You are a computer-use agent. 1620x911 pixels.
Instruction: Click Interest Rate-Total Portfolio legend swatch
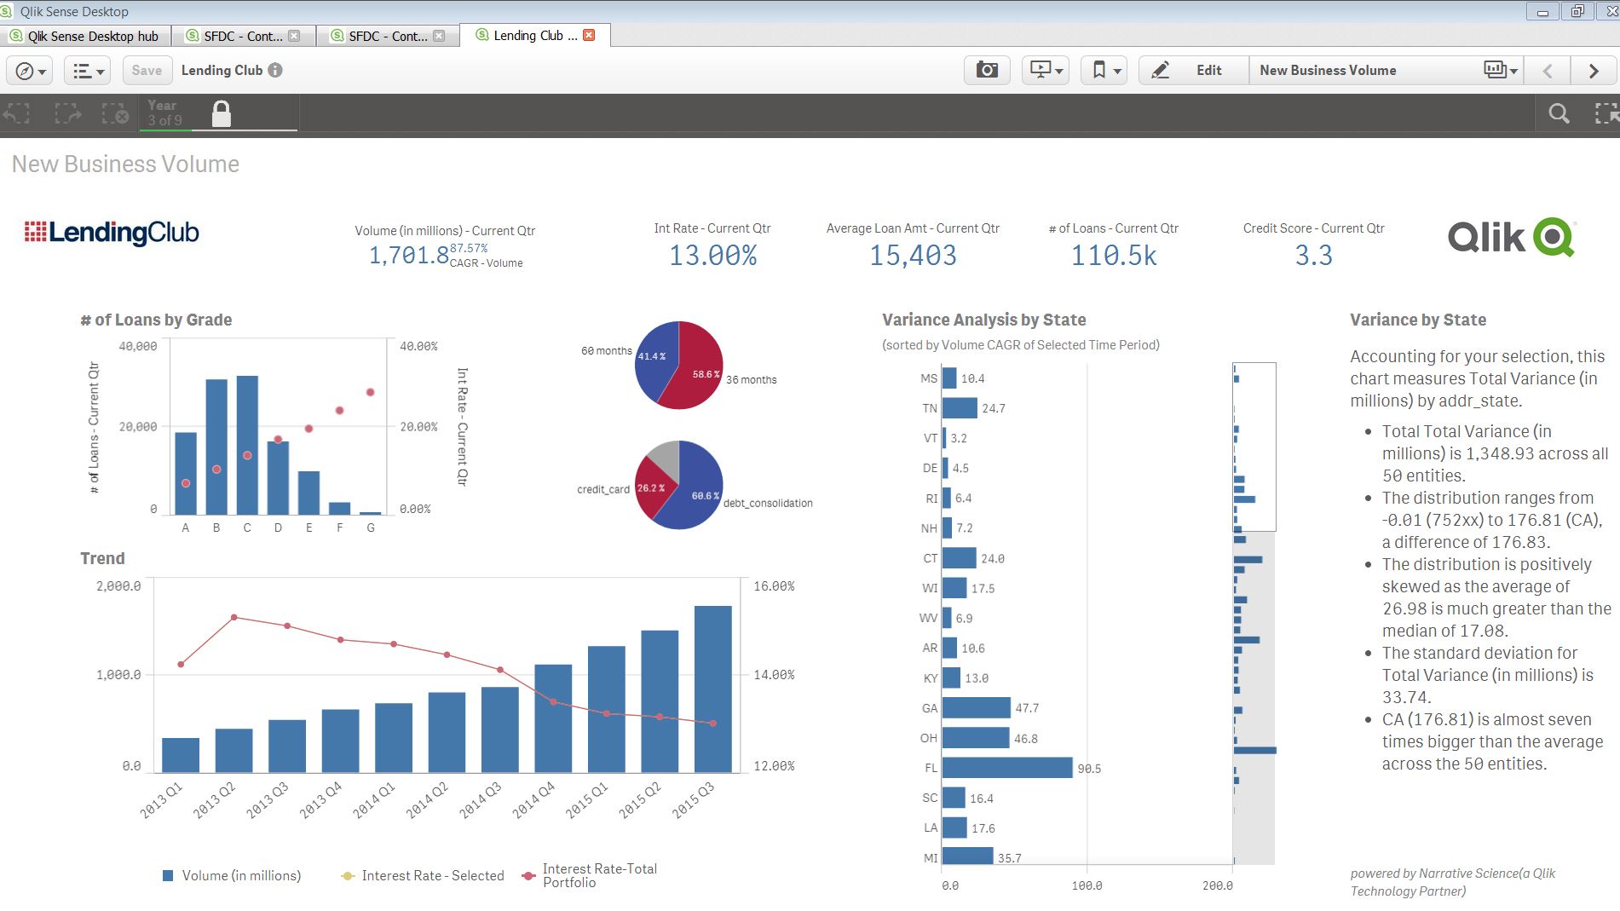(x=528, y=875)
